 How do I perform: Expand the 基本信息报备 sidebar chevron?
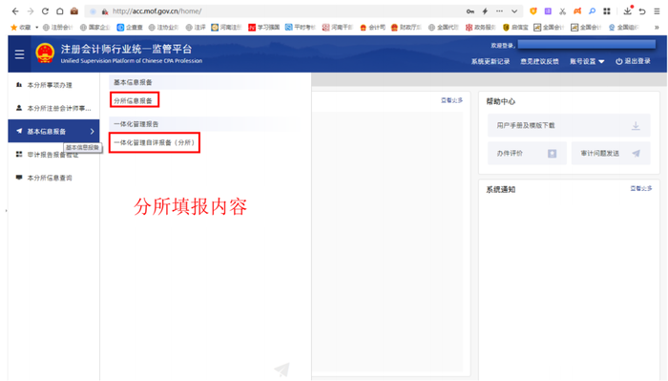(x=92, y=131)
